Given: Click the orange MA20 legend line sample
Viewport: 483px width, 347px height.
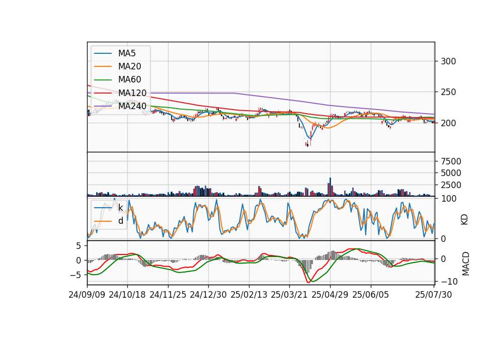Looking at the screenshot, I should tap(103, 66).
